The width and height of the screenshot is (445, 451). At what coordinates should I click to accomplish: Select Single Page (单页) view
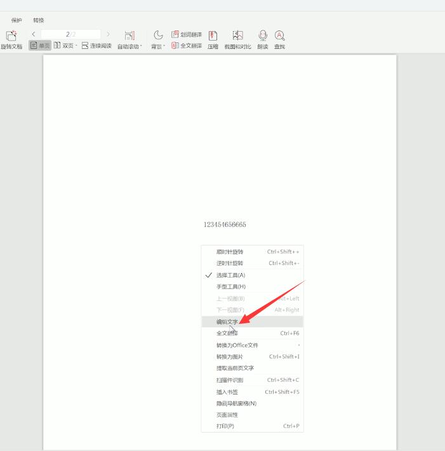[x=40, y=46]
